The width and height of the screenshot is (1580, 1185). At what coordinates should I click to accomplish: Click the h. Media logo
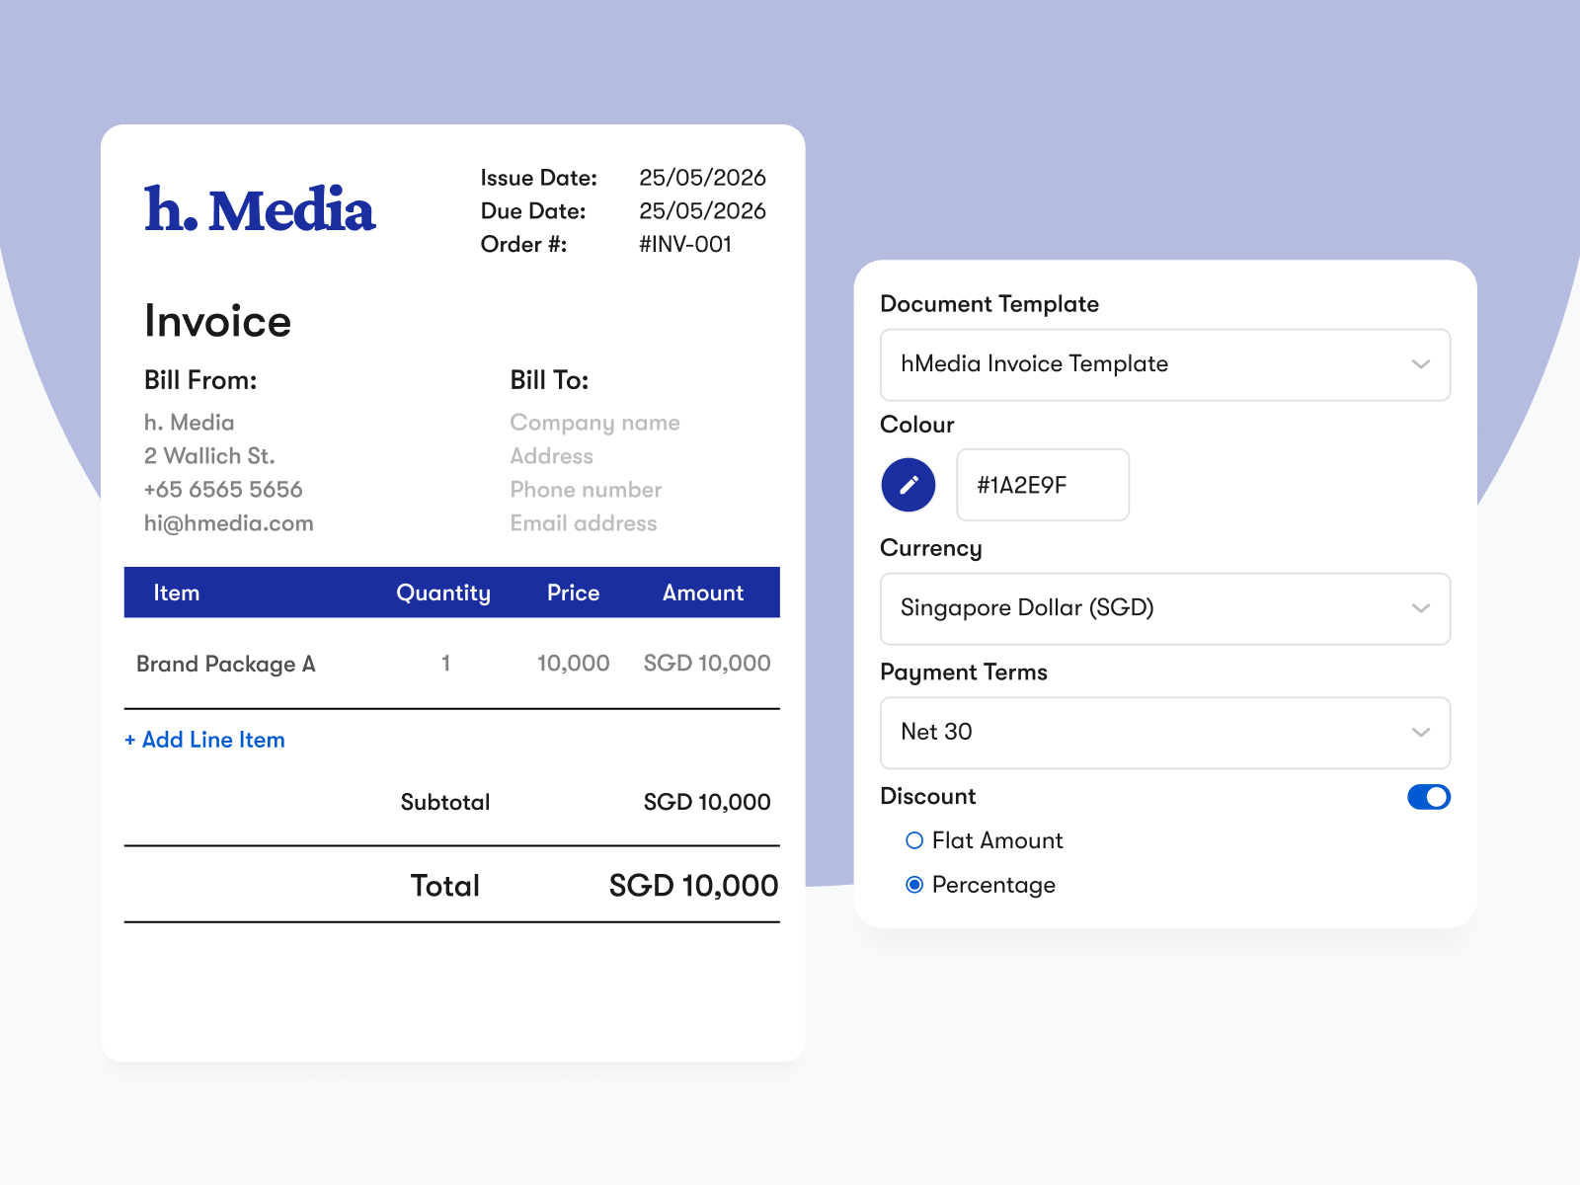click(260, 209)
